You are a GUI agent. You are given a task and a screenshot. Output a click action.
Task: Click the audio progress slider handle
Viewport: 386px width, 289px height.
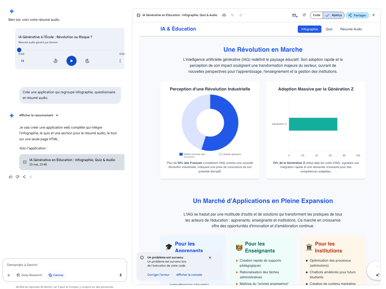[x=19, y=50]
